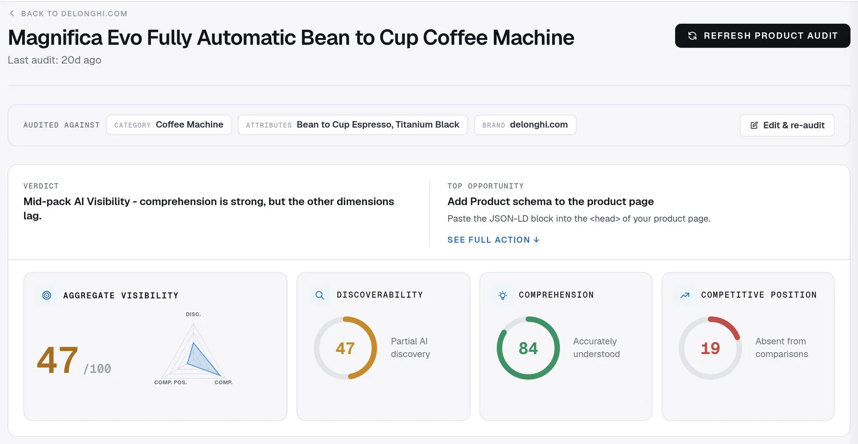Click the 'Mid-pack AI Visibility' verdict text
Screen dimensions: 858x444
[208, 208]
